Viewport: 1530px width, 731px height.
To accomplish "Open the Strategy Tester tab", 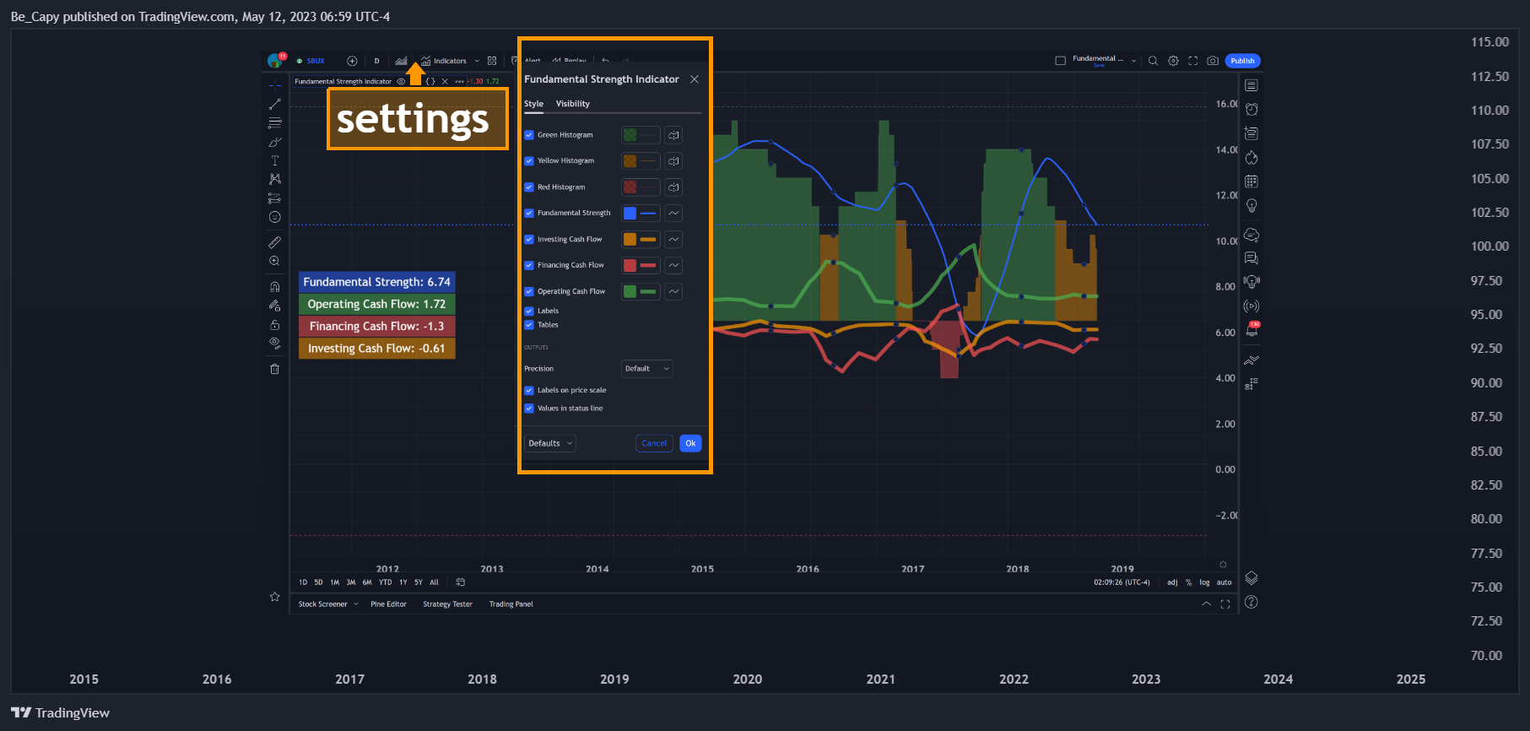I will [447, 604].
